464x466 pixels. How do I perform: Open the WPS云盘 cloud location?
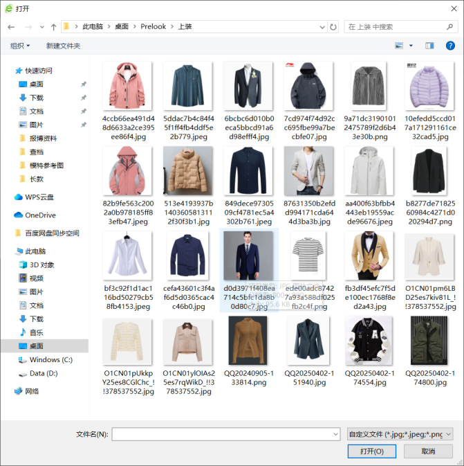point(39,197)
